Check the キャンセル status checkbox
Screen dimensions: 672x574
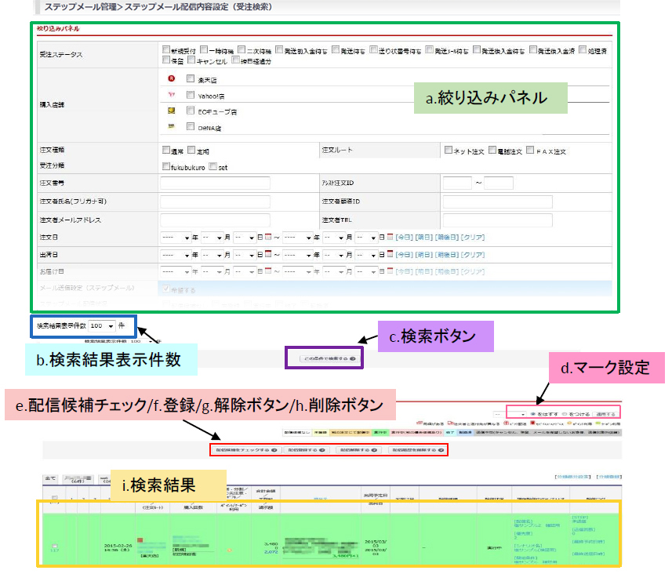(191, 60)
